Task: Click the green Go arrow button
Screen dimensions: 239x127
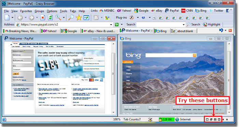Action: point(117,25)
